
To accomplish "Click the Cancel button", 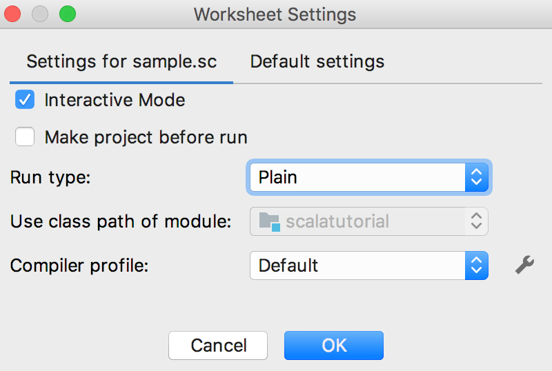I will [x=218, y=345].
